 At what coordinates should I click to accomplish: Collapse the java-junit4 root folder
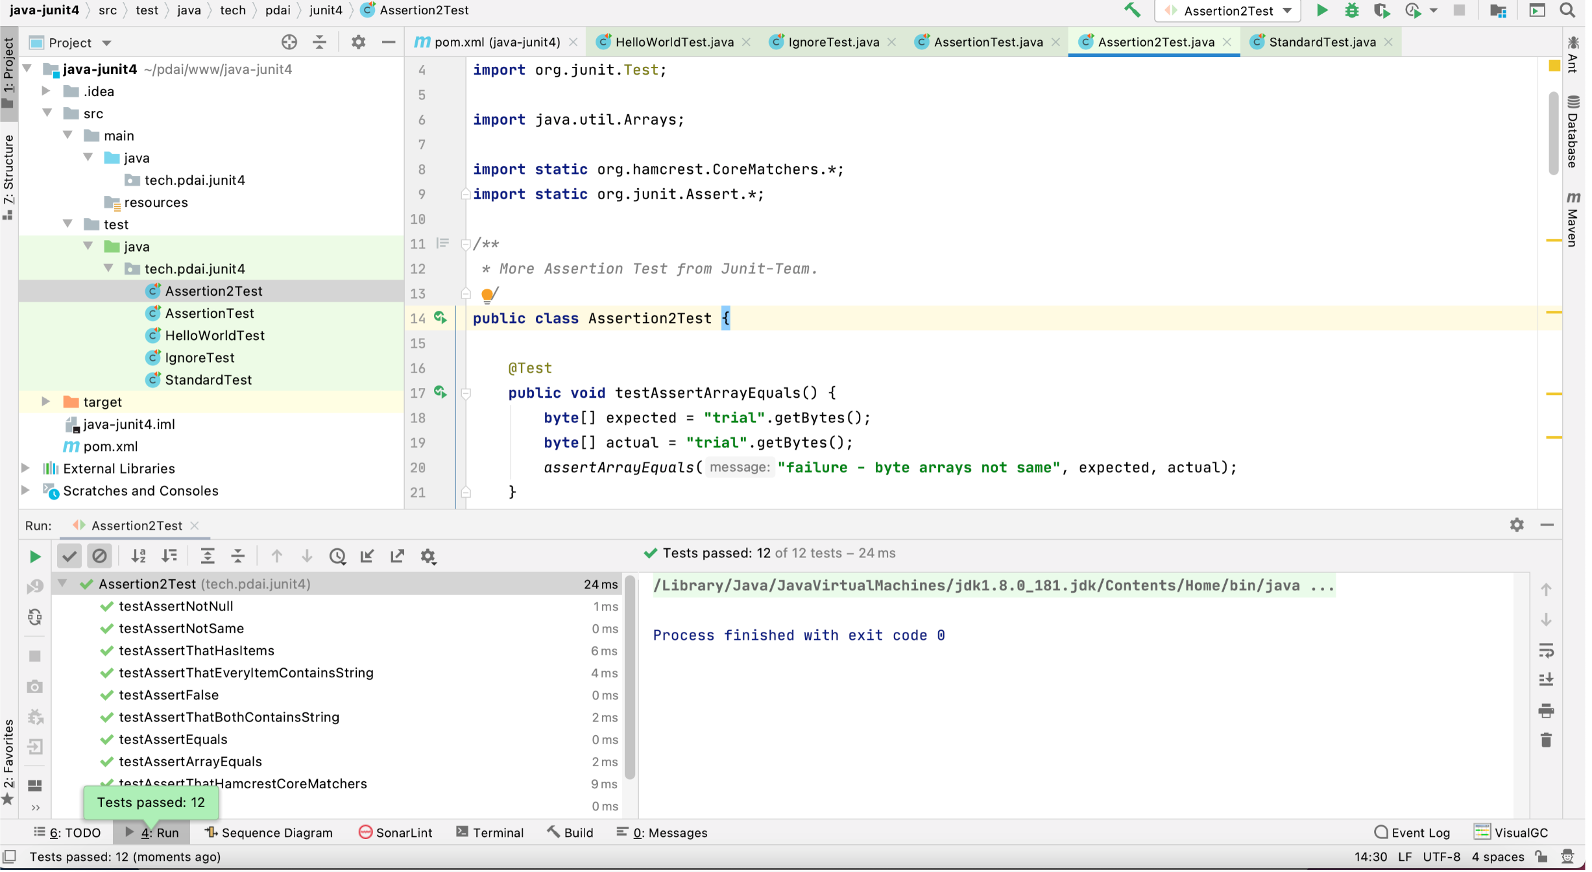[28, 68]
